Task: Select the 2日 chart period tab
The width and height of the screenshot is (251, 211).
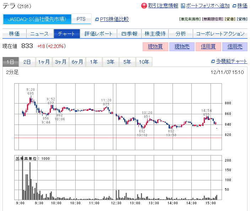Action: click(27, 62)
